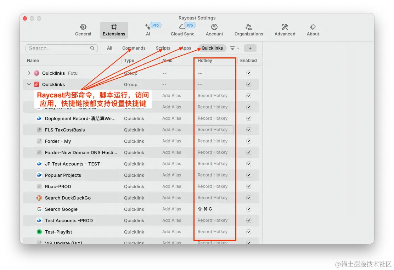Select the Quicklinks filter tab
This screenshot has width=394, height=270.
click(x=212, y=48)
